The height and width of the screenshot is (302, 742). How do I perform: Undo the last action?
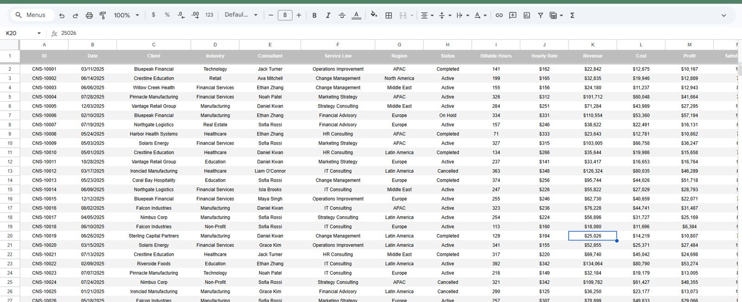pyautogui.click(x=62, y=15)
